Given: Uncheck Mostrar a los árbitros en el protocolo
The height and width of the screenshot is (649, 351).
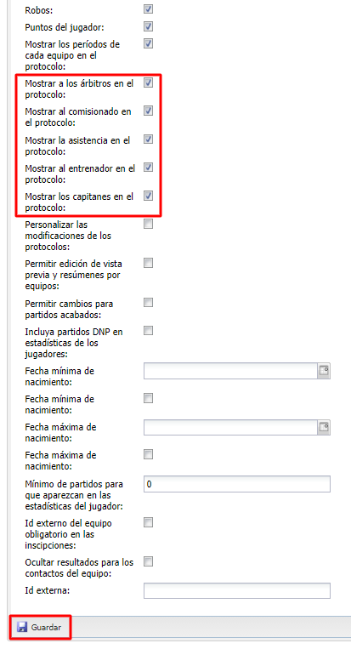Looking at the screenshot, I should point(148,83).
